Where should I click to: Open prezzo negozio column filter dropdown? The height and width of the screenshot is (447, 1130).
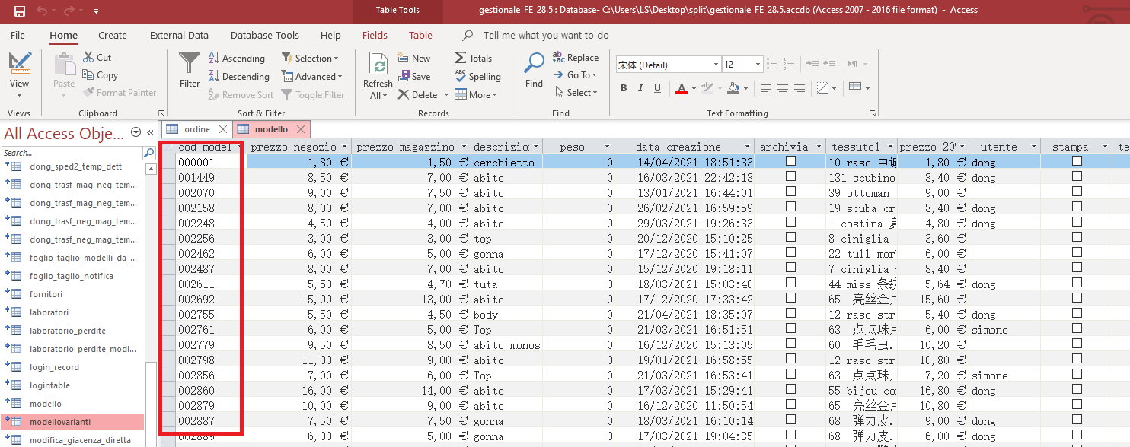click(345, 147)
